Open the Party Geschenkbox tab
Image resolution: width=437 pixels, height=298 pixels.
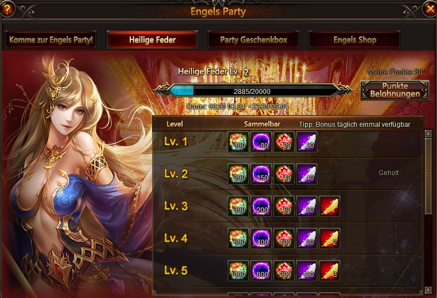253,40
